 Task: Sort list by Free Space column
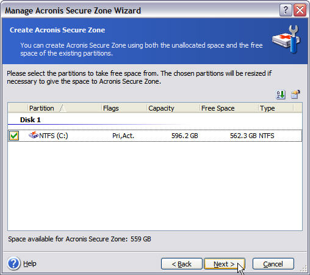tap(229, 108)
